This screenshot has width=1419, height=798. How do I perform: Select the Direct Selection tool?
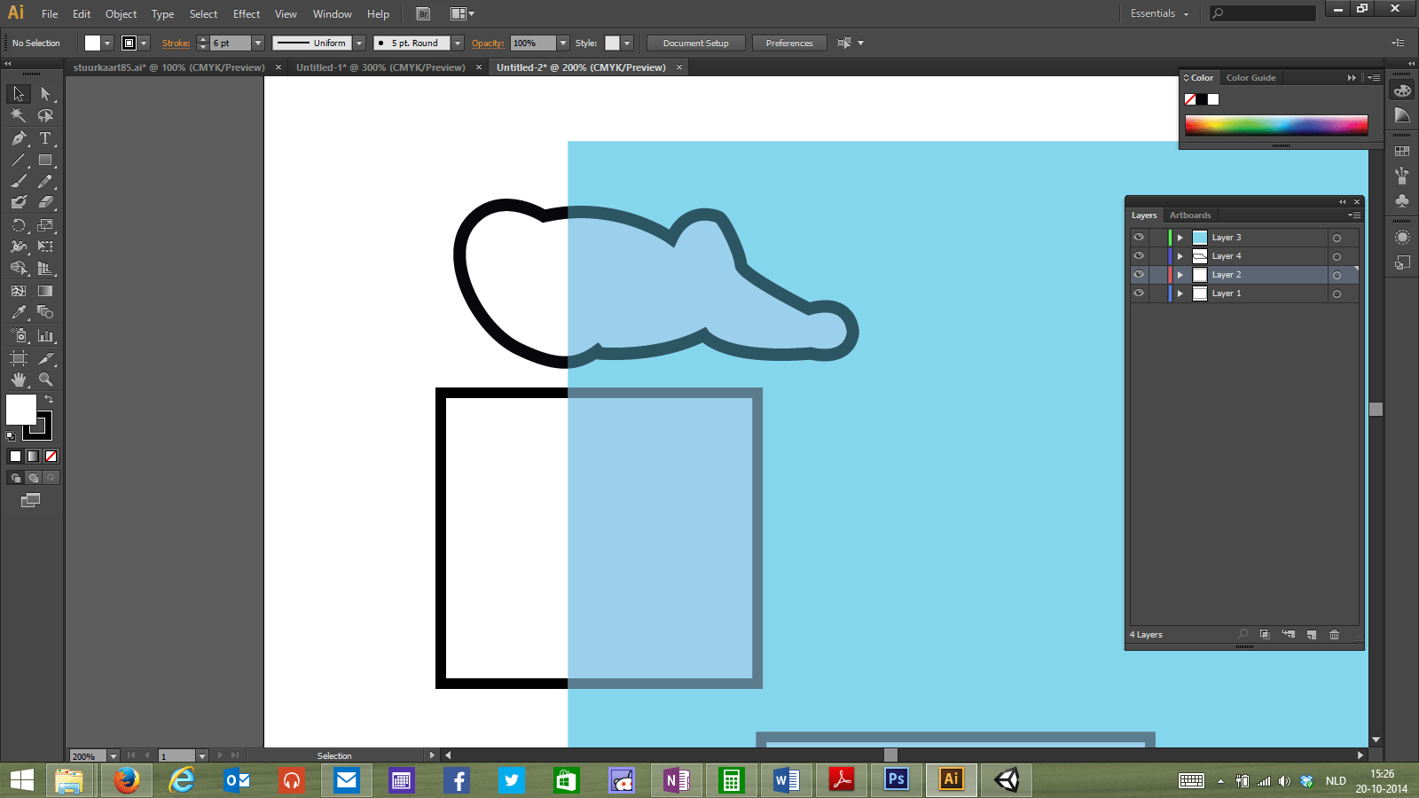point(45,94)
